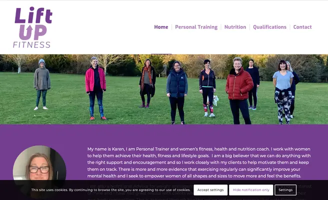The height and width of the screenshot is (200, 328).
Task: Click the FITNESS word in logo
Action: 32,45
